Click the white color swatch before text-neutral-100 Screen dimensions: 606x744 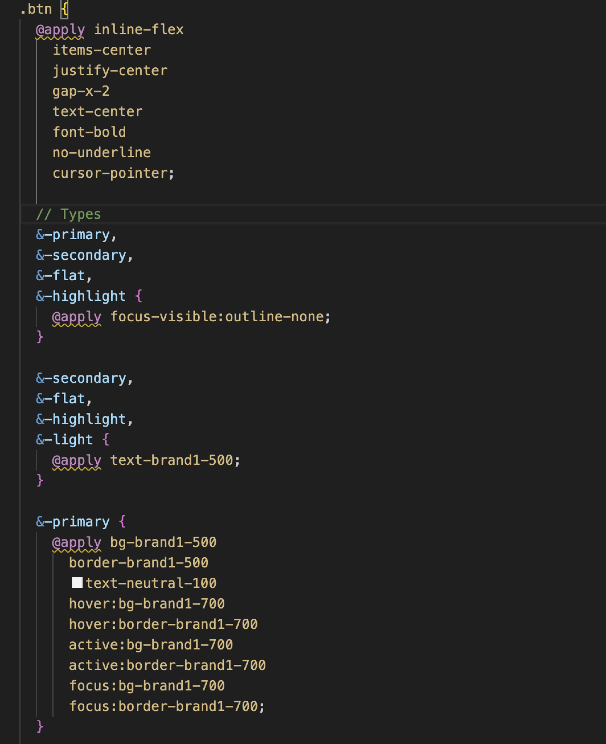[77, 583]
